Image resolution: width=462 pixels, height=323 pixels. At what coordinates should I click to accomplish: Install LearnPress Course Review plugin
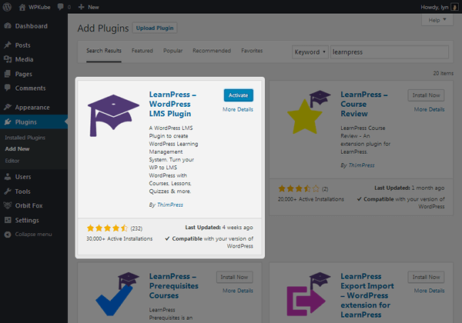(x=430, y=95)
